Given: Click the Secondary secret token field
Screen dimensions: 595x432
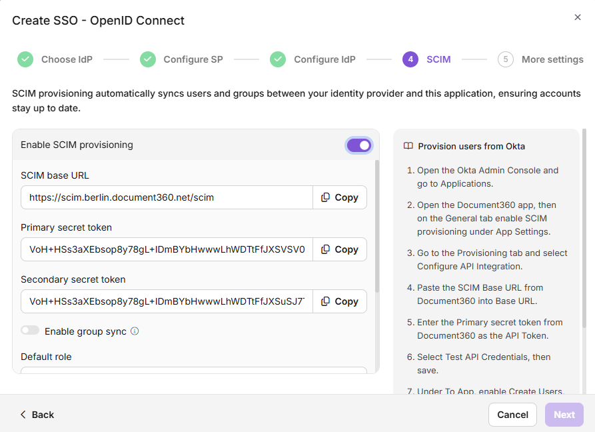Looking at the screenshot, I should (x=167, y=301).
